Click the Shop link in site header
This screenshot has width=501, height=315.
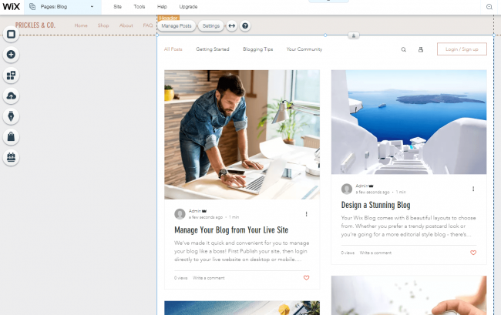(103, 25)
